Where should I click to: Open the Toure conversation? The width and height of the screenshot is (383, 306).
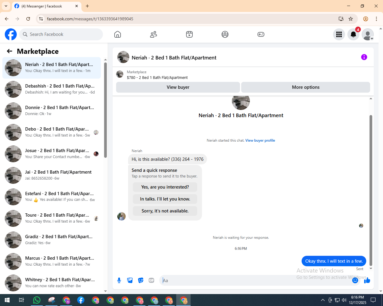52,218
